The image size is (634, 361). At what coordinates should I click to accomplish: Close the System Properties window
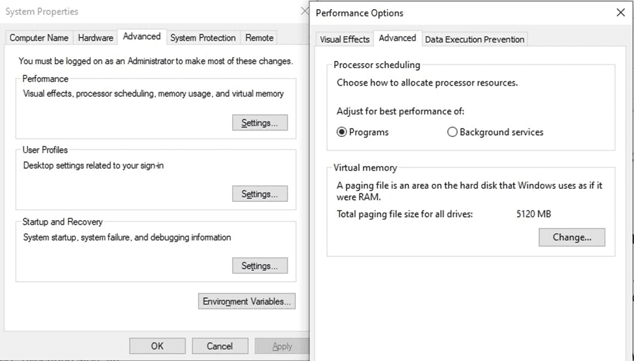305,11
